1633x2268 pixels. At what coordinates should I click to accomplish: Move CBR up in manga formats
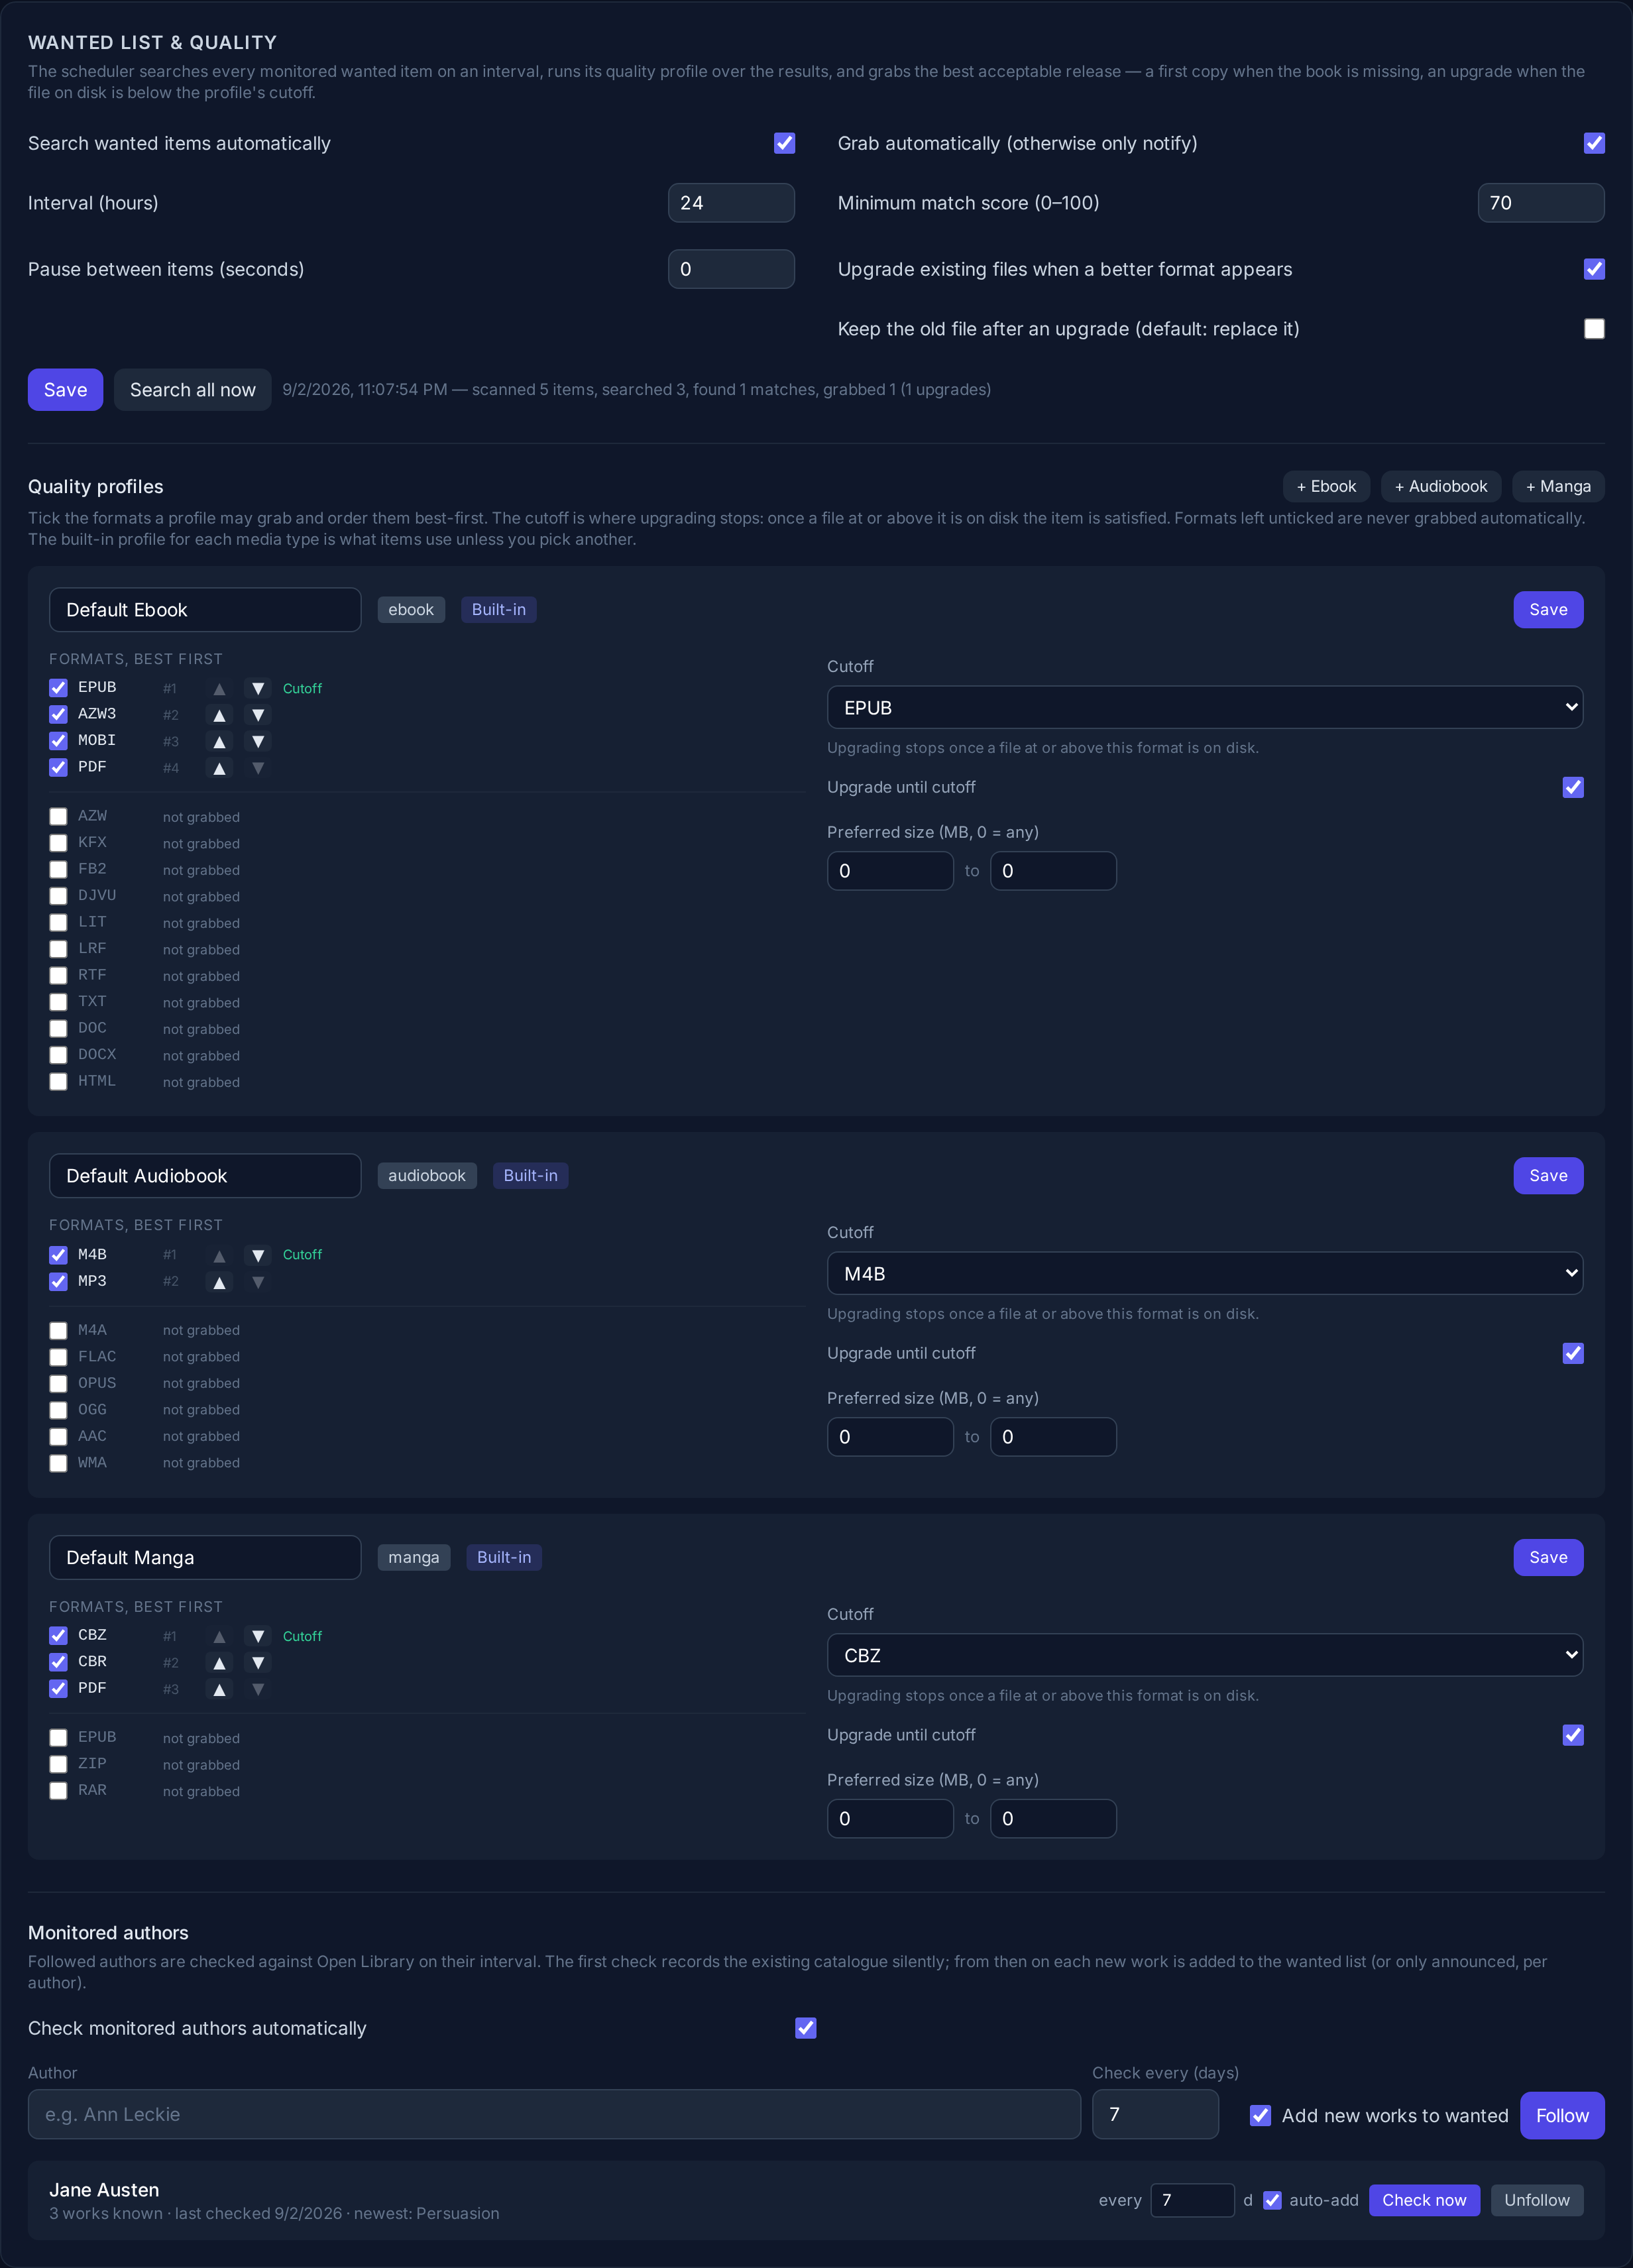point(219,1662)
